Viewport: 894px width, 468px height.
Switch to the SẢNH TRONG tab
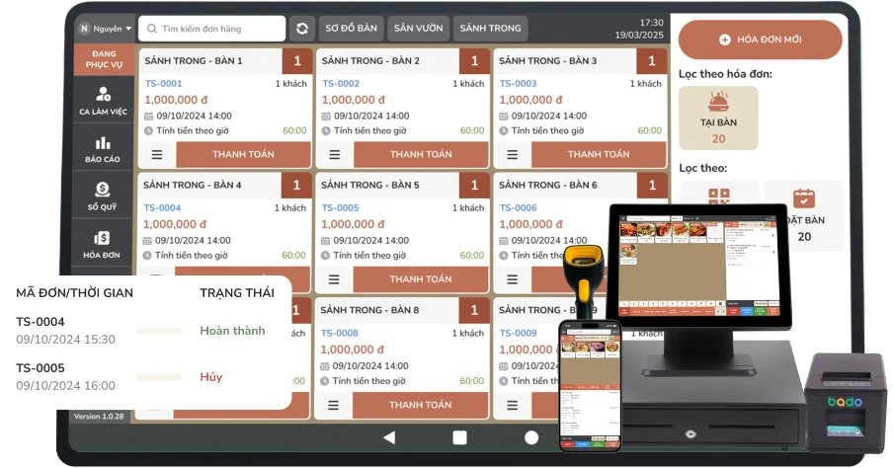coord(490,29)
